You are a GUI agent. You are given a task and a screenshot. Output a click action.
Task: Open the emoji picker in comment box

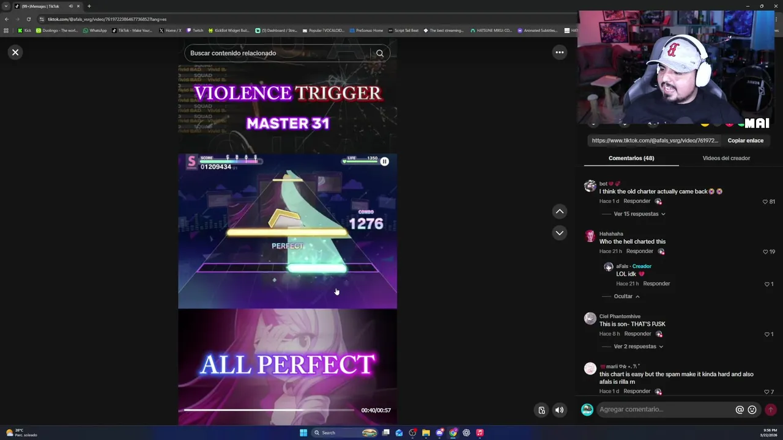point(752,409)
